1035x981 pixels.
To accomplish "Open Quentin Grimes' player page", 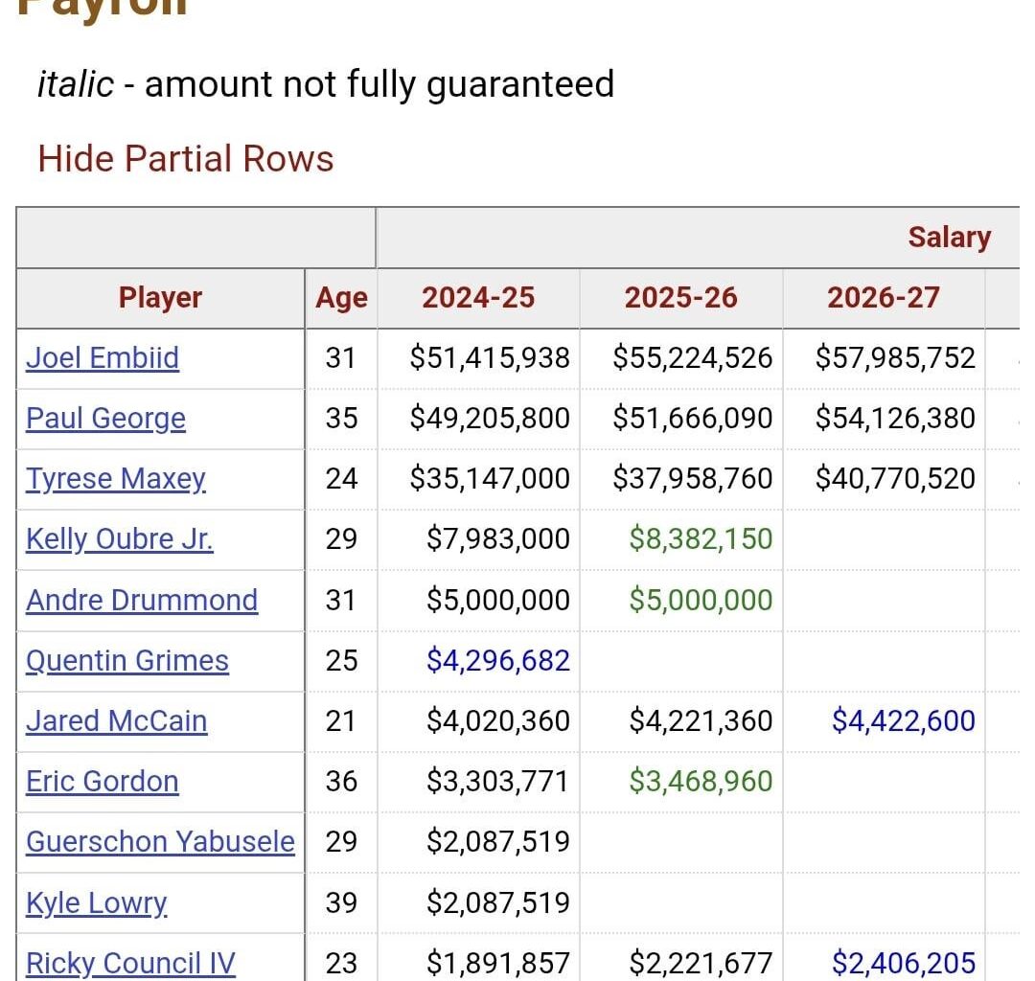I will (x=126, y=661).
